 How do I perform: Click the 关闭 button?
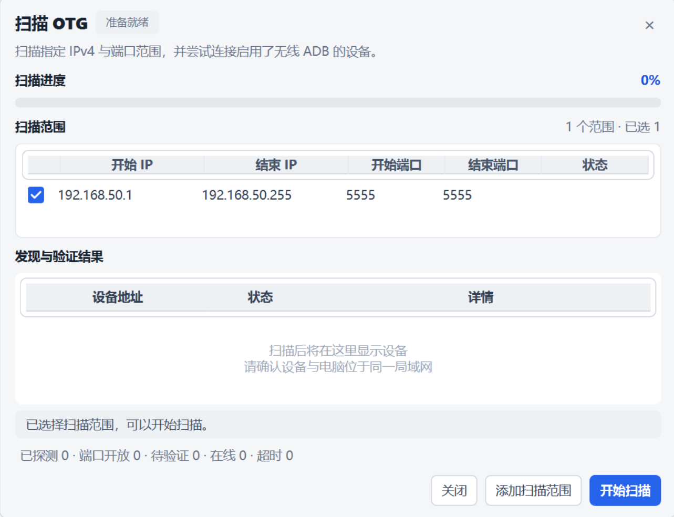coord(454,490)
